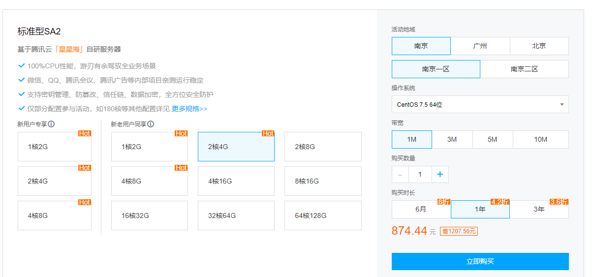Open the 更多规格>> link
595x277 pixels.
189,109
